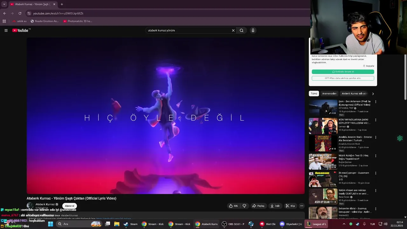Image resolution: width=407 pixels, height=229 pixels.
Task: Open Ataberk Kurnaz channel avatar
Action: click(x=30, y=206)
